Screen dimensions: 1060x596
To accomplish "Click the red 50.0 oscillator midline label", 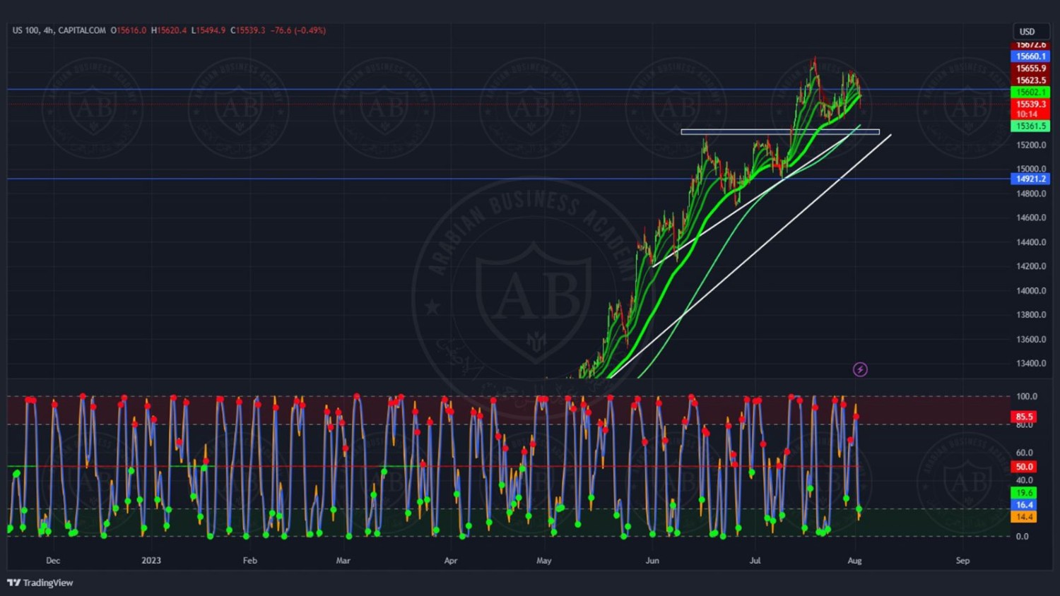I will pos(1024,467).
